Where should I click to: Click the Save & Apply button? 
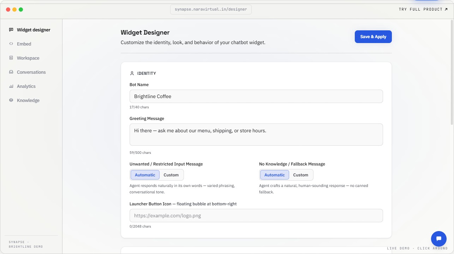(373, 37)
